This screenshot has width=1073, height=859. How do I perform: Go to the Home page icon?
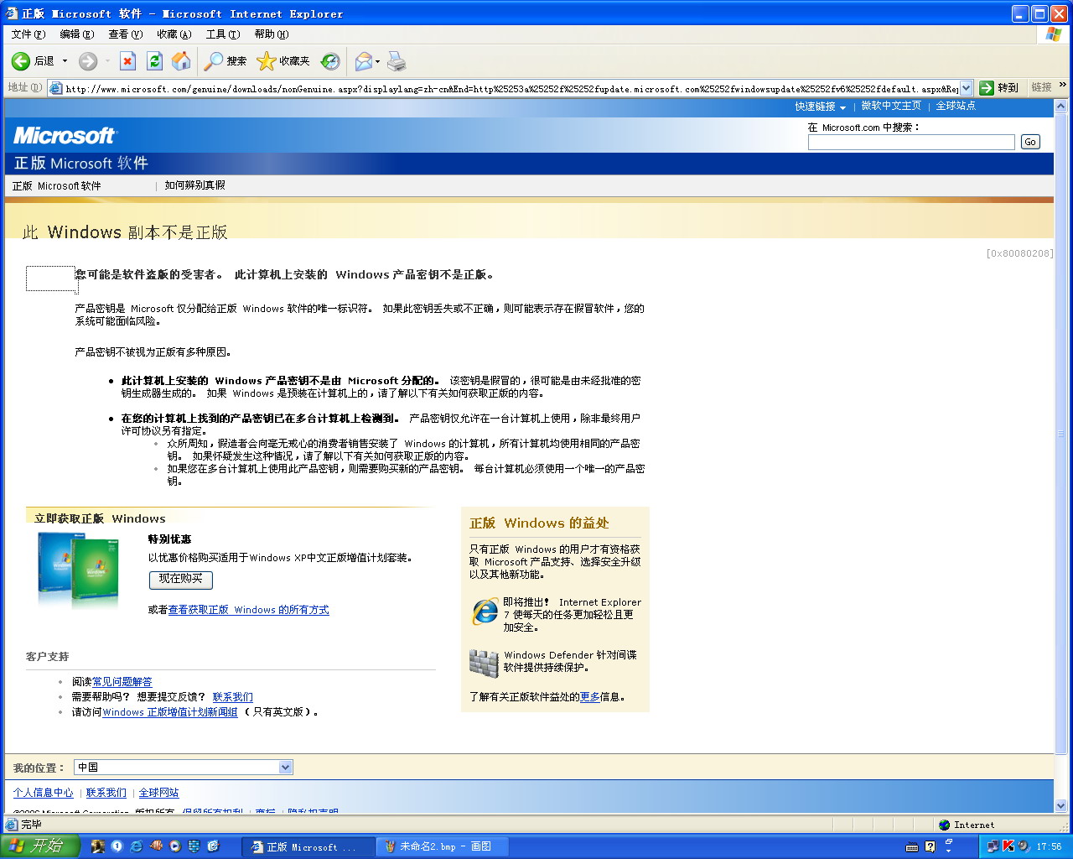(181, 61)
